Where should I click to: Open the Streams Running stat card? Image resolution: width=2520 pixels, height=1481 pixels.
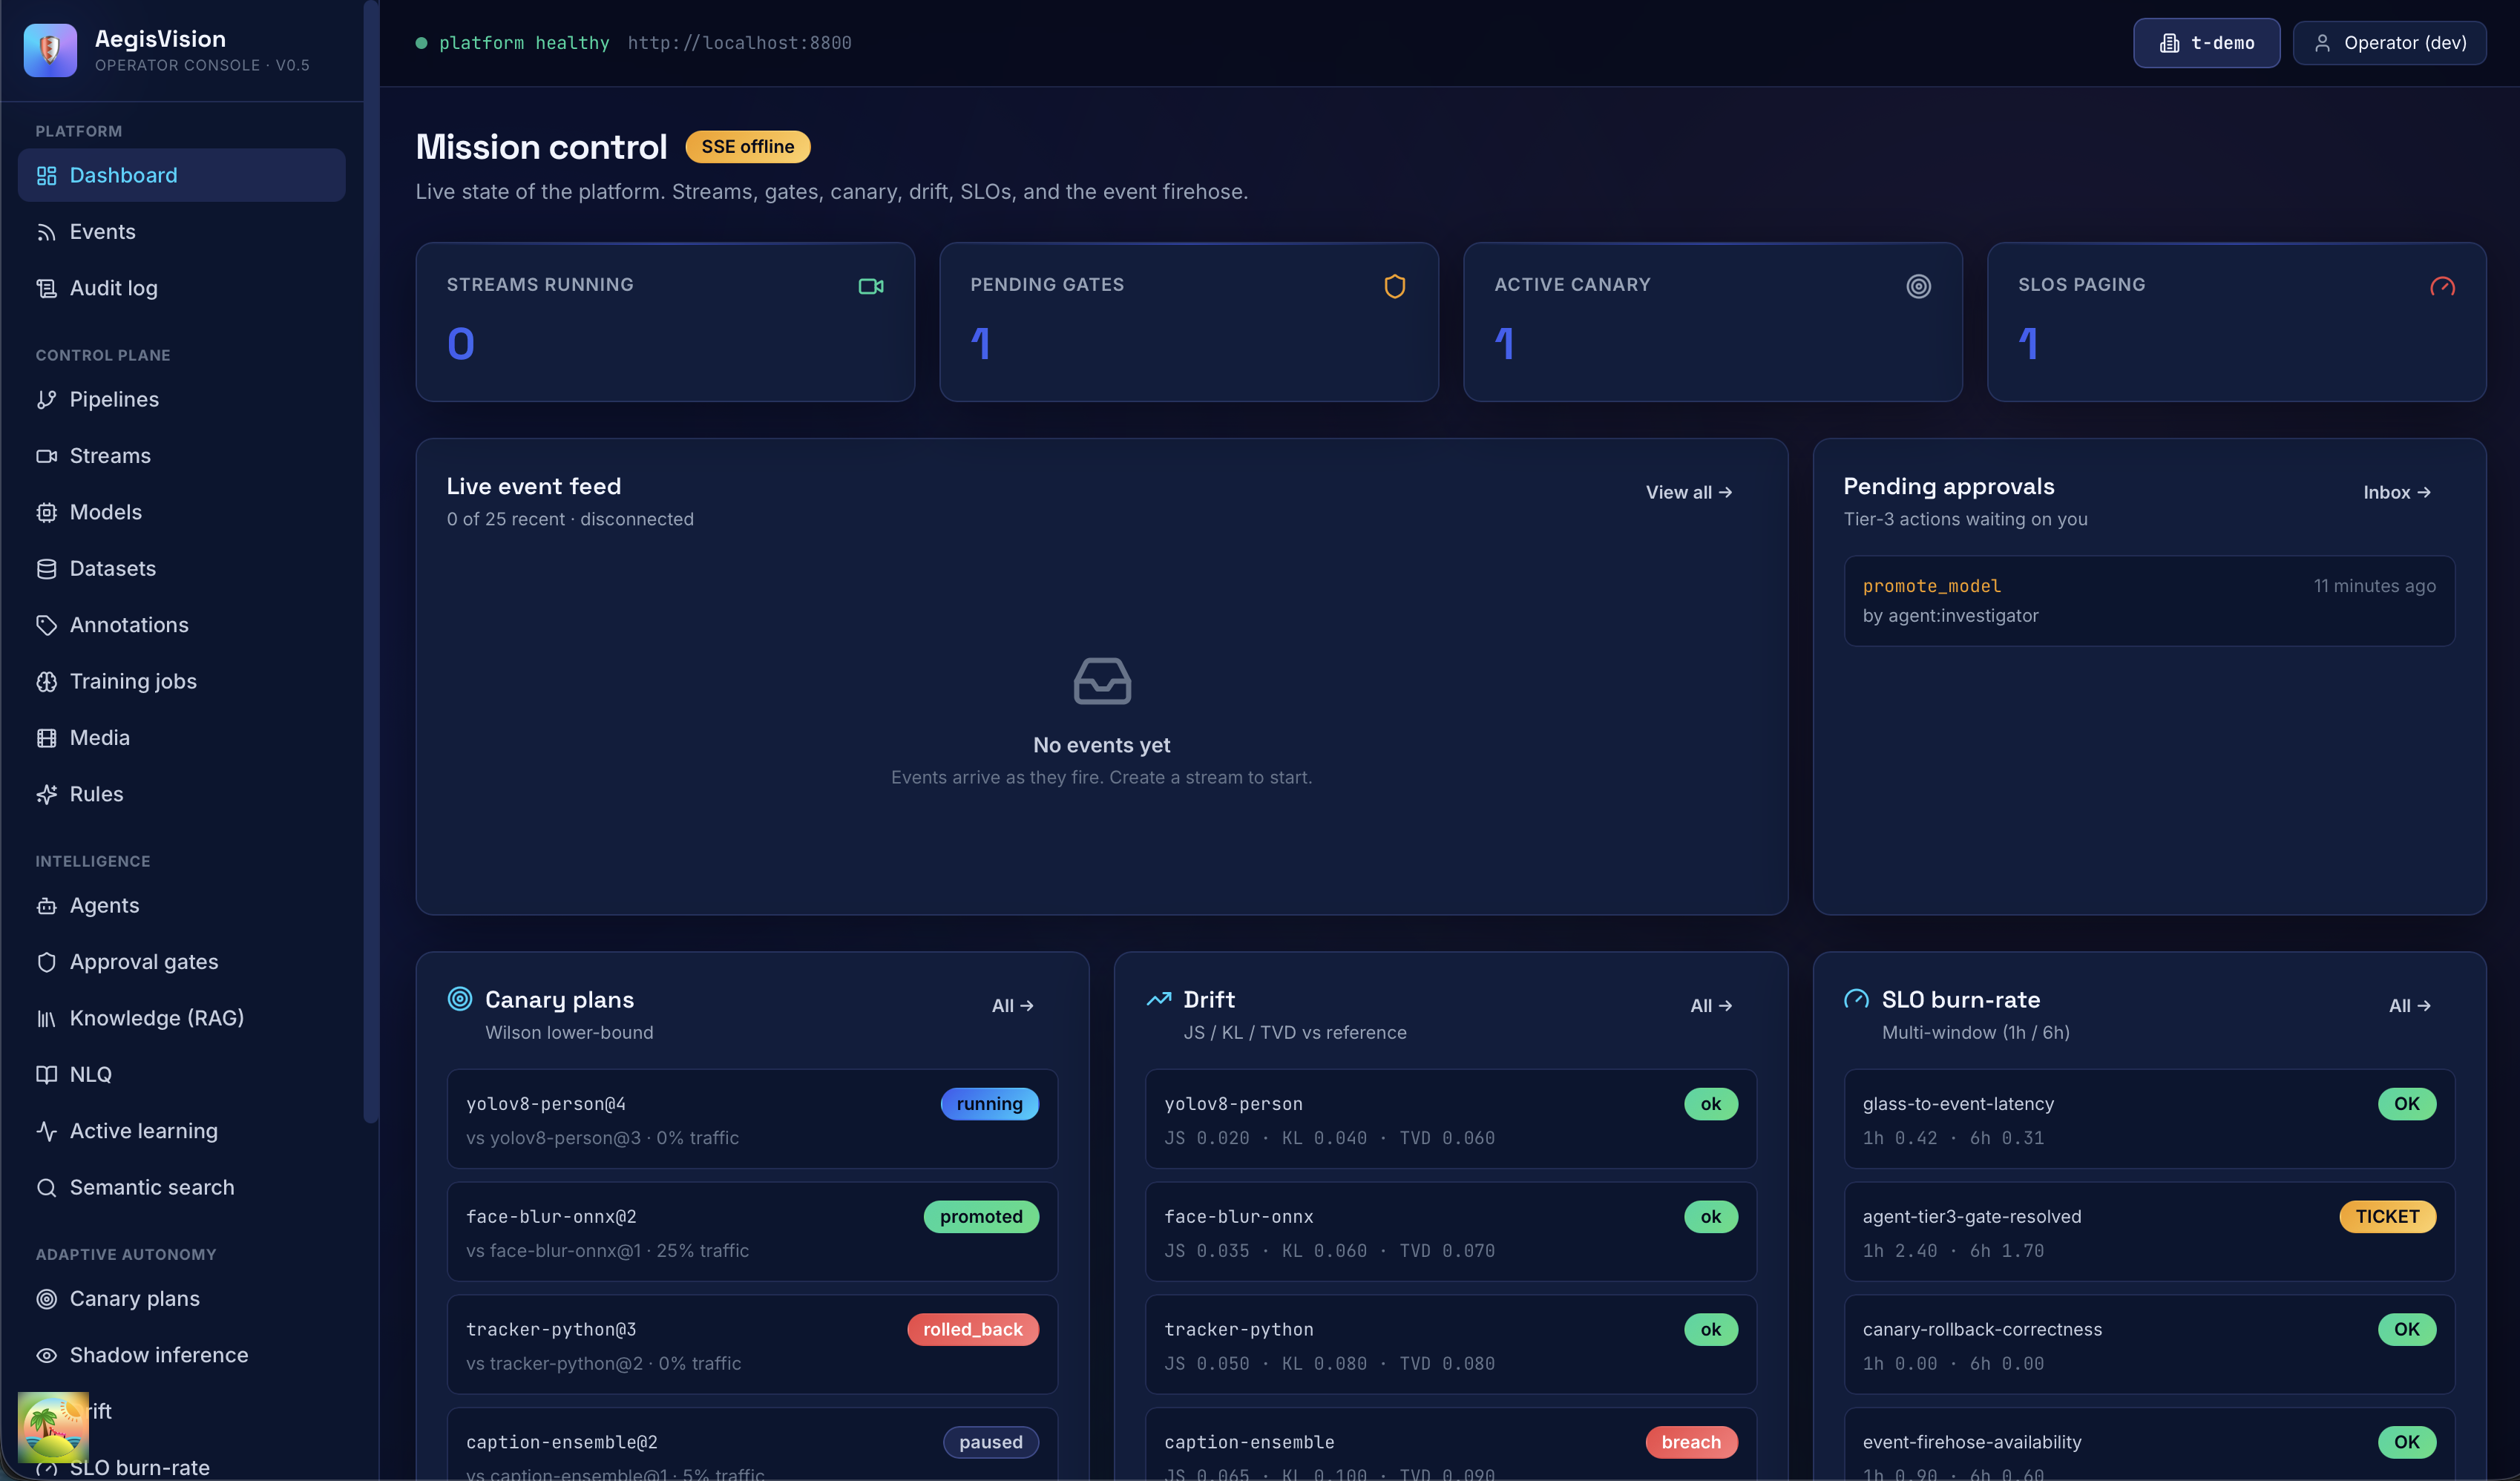coord(665,322)
